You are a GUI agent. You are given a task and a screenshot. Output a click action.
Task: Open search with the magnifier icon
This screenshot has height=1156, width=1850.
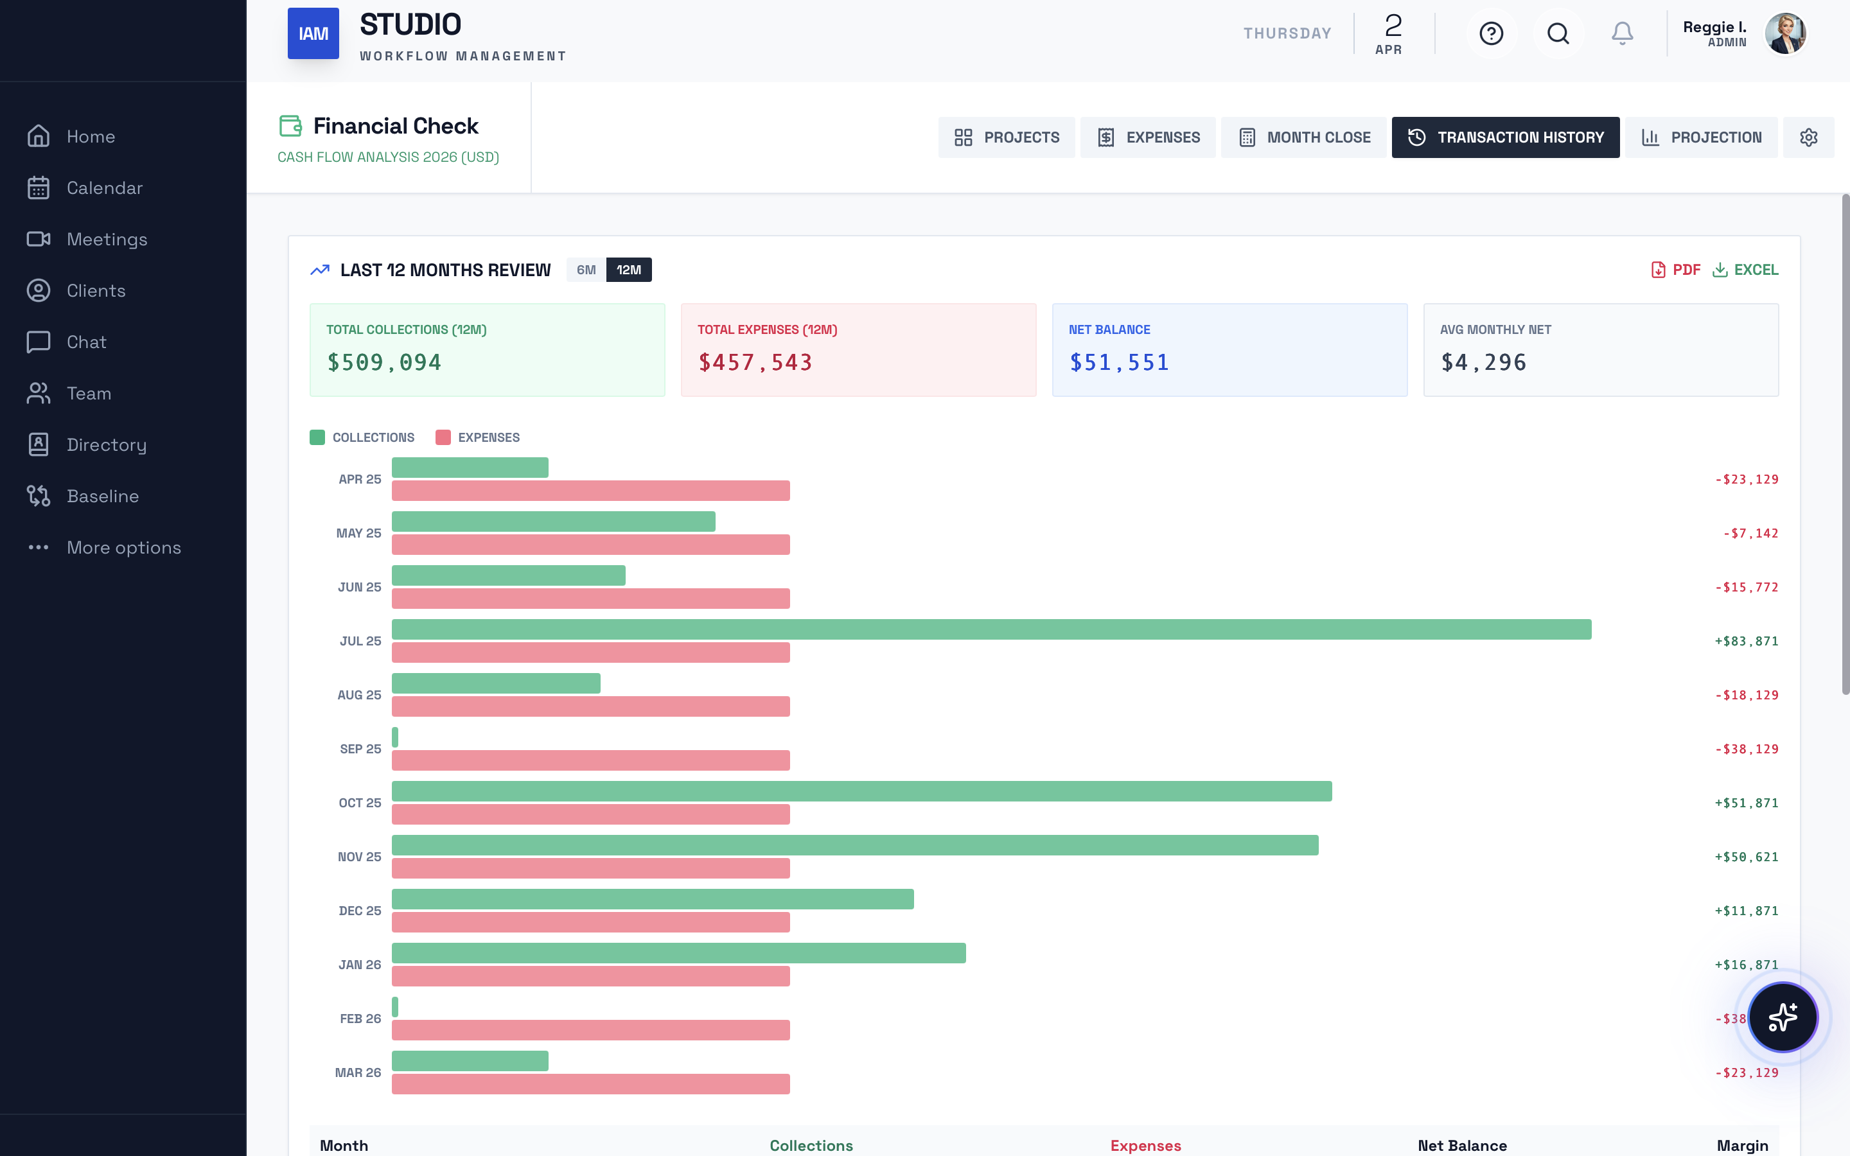pos(1557,33)
